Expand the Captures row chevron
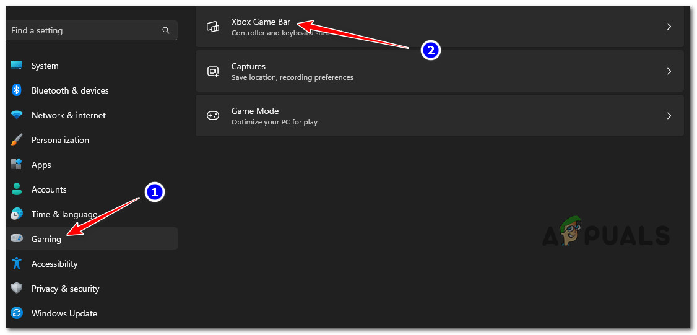 tap(669, 71)
